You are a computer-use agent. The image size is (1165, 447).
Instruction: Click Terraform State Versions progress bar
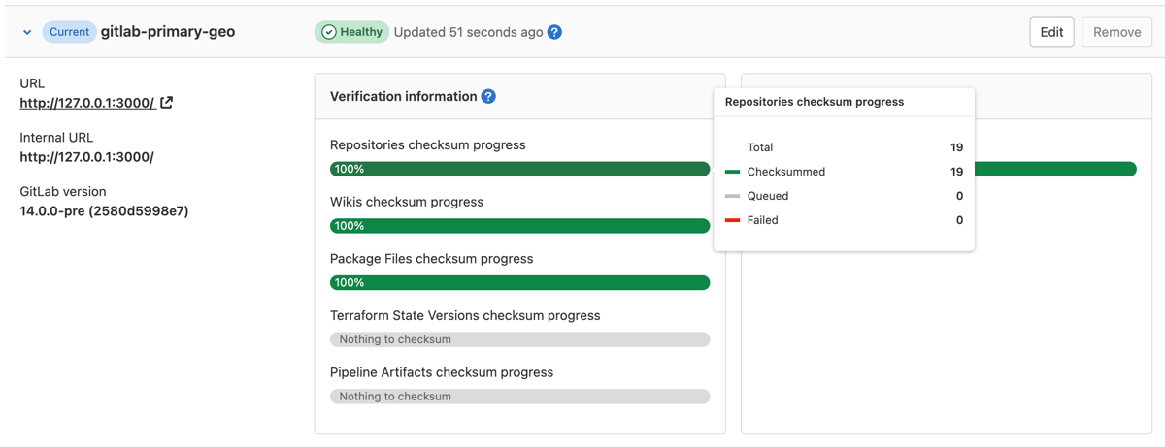(x=519, y=339)
